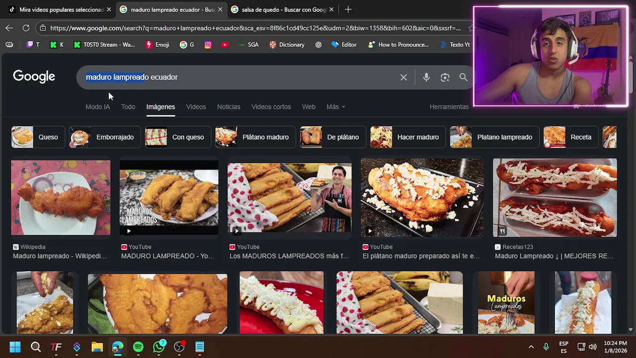The width and height of the screenshot is (636, 358).
Task: Apply the Hacer maduro filter chip
Action: coord(407,137)
